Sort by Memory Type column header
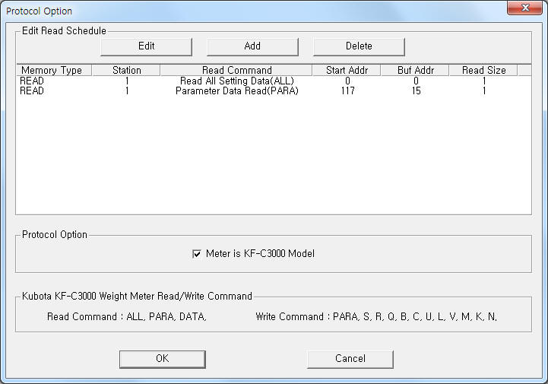548x384 pixels. pos(52,71)
